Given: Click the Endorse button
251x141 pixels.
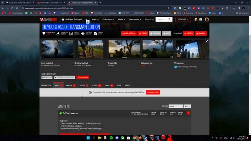Looking at the screenshot, I should point(155,33).
